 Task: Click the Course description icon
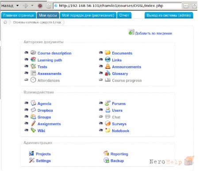33,53
